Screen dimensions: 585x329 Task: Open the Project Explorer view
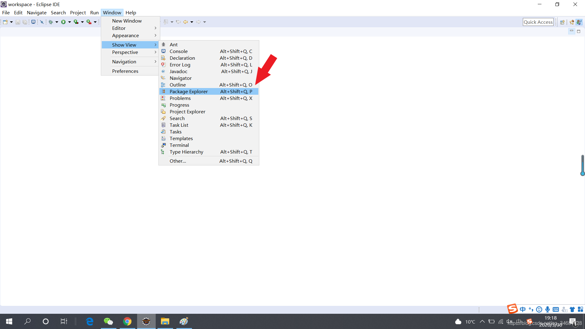pyautogui.click(x=187, y=111)
